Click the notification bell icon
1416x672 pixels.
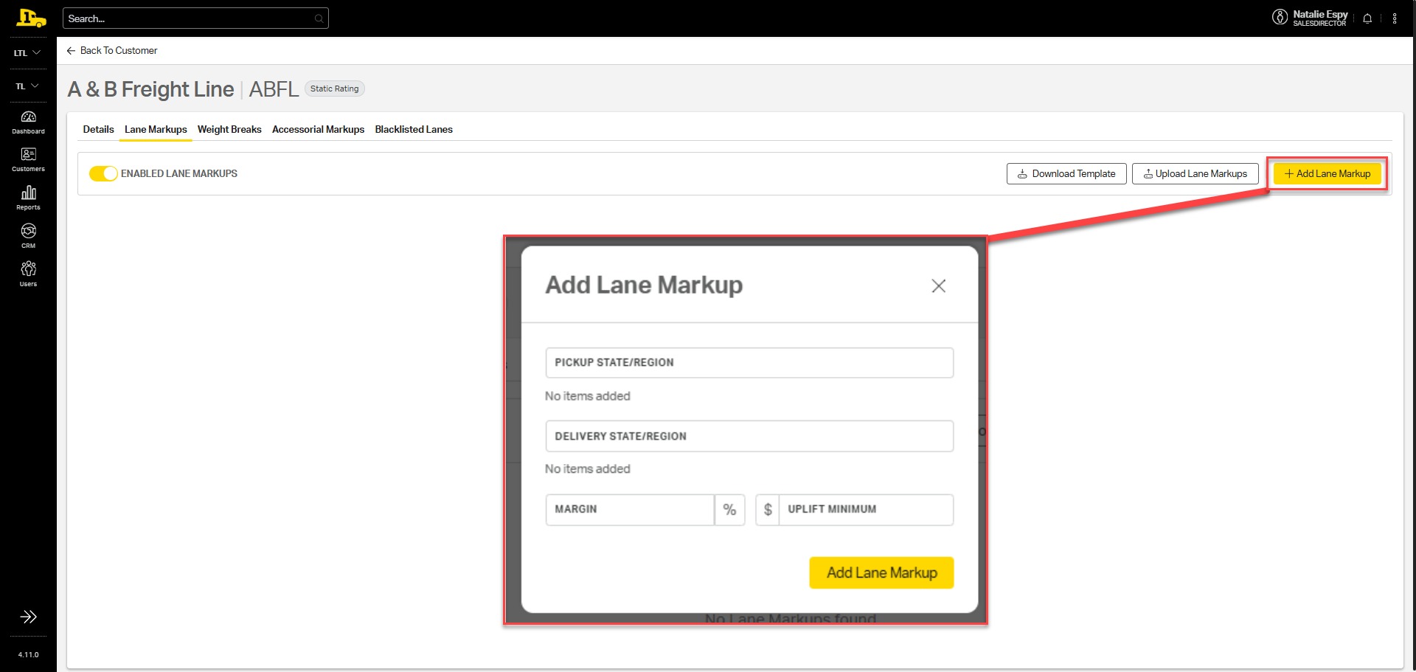click(x=1367, y=18)
